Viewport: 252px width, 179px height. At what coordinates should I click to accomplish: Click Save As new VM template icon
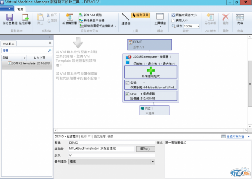tap(210, 17)
